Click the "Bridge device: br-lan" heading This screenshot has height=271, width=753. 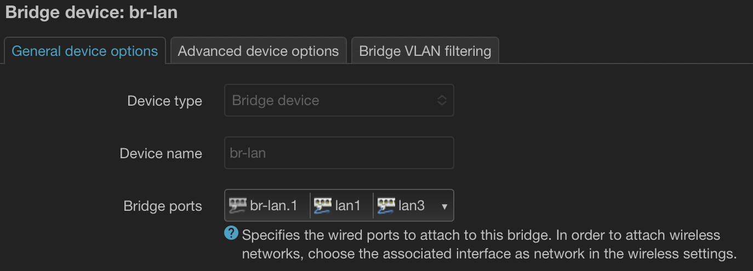pos(92,12)
